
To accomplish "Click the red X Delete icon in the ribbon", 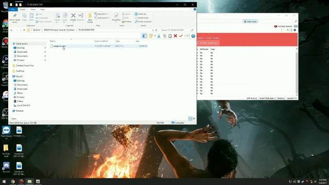I will click(73, 17).
